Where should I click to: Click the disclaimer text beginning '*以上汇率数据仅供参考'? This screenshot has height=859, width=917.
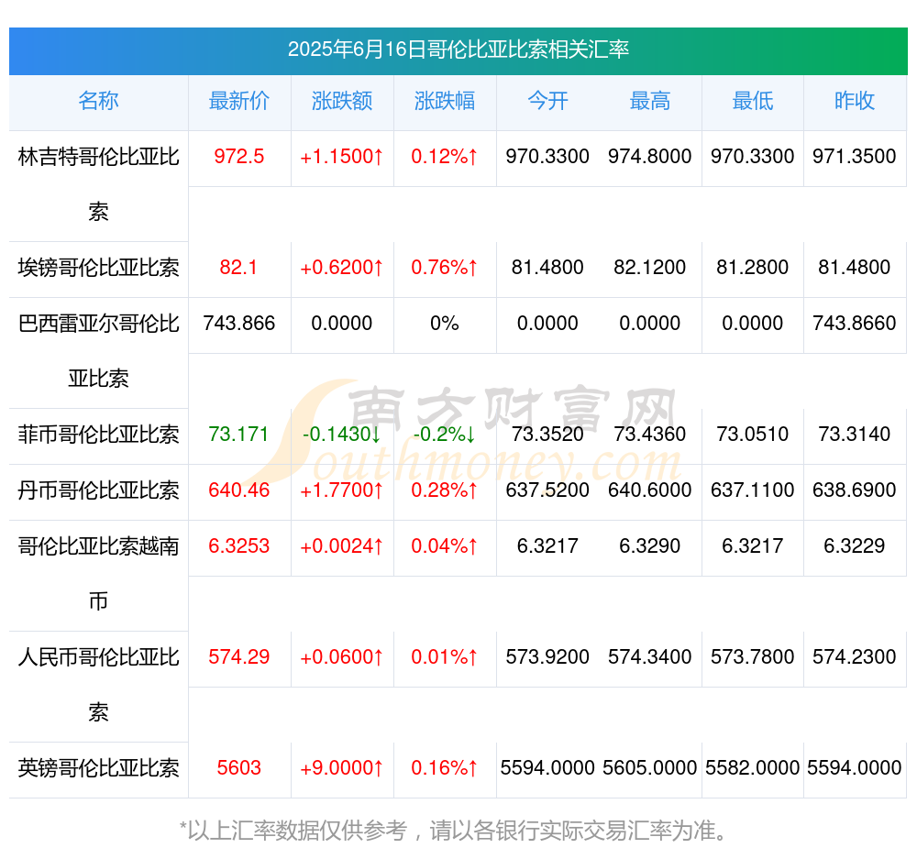453,831
